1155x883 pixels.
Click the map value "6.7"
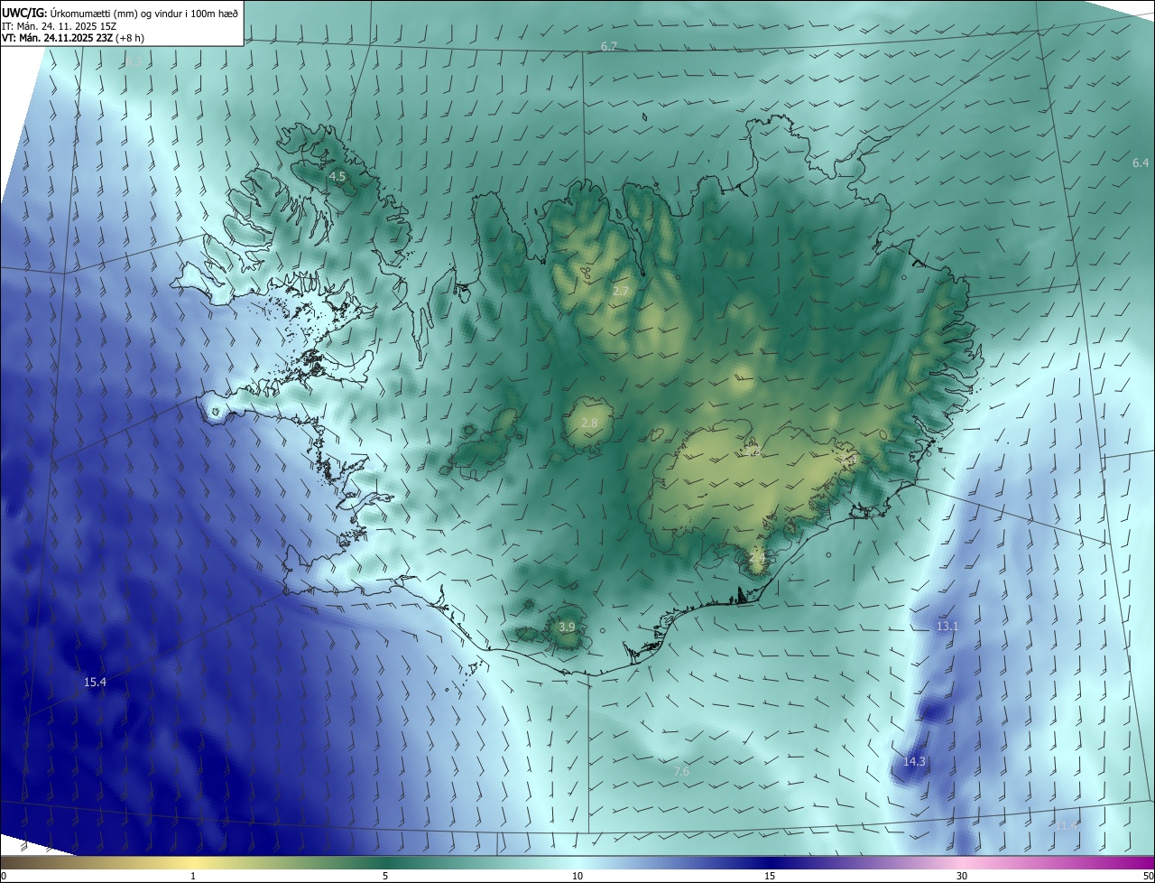[609, 46]
